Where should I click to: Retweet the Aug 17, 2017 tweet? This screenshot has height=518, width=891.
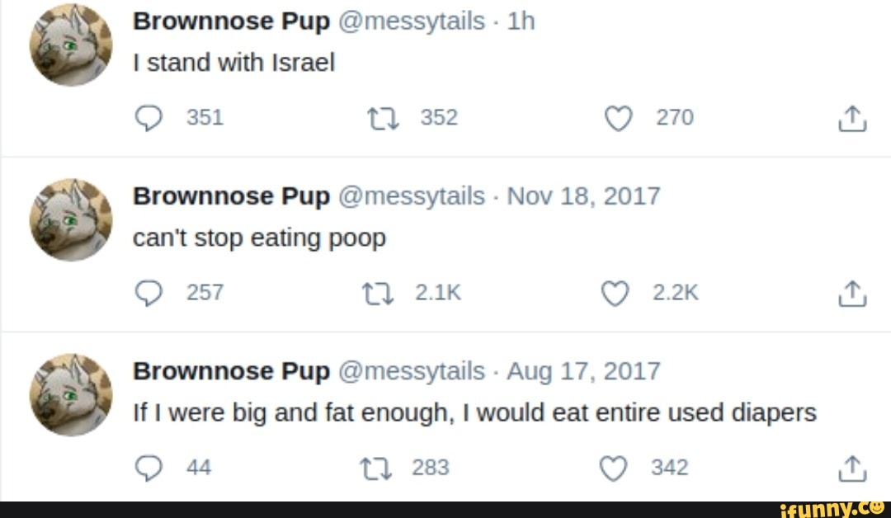point(376,469)
